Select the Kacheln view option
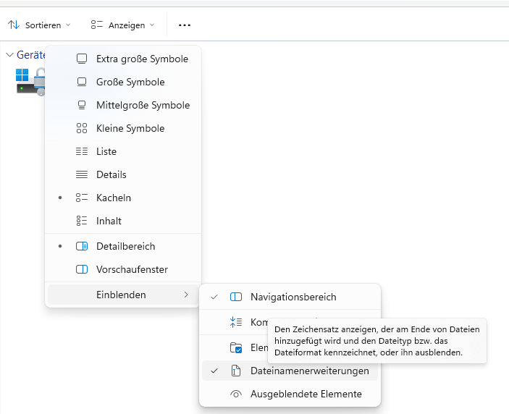Screen dimensions: 509x414 [x=113, y=198]
